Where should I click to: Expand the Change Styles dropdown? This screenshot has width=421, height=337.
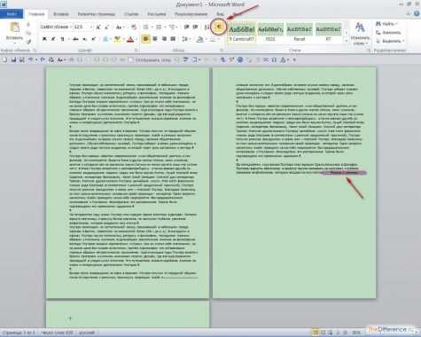click(x=360, y=34)
